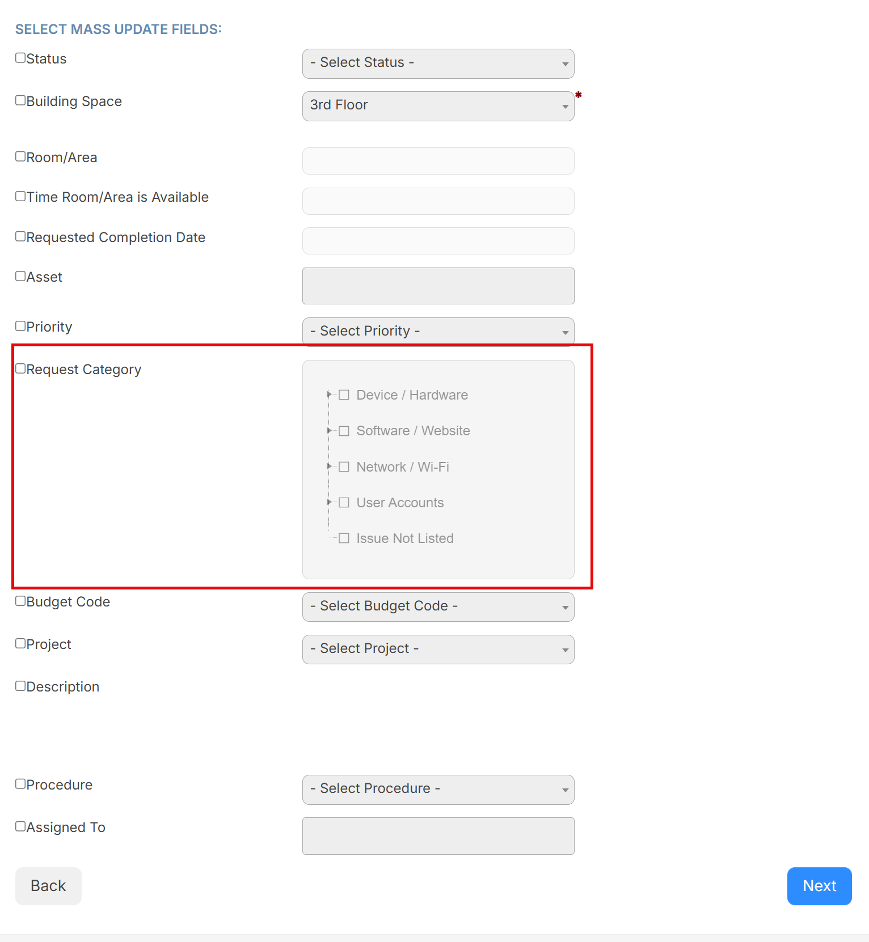Click the Issue Not Listed label
Viewport: 869px width, 942px height.
coord(405,538)
